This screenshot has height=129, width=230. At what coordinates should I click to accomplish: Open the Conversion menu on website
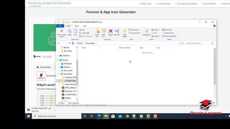[163, 4]
